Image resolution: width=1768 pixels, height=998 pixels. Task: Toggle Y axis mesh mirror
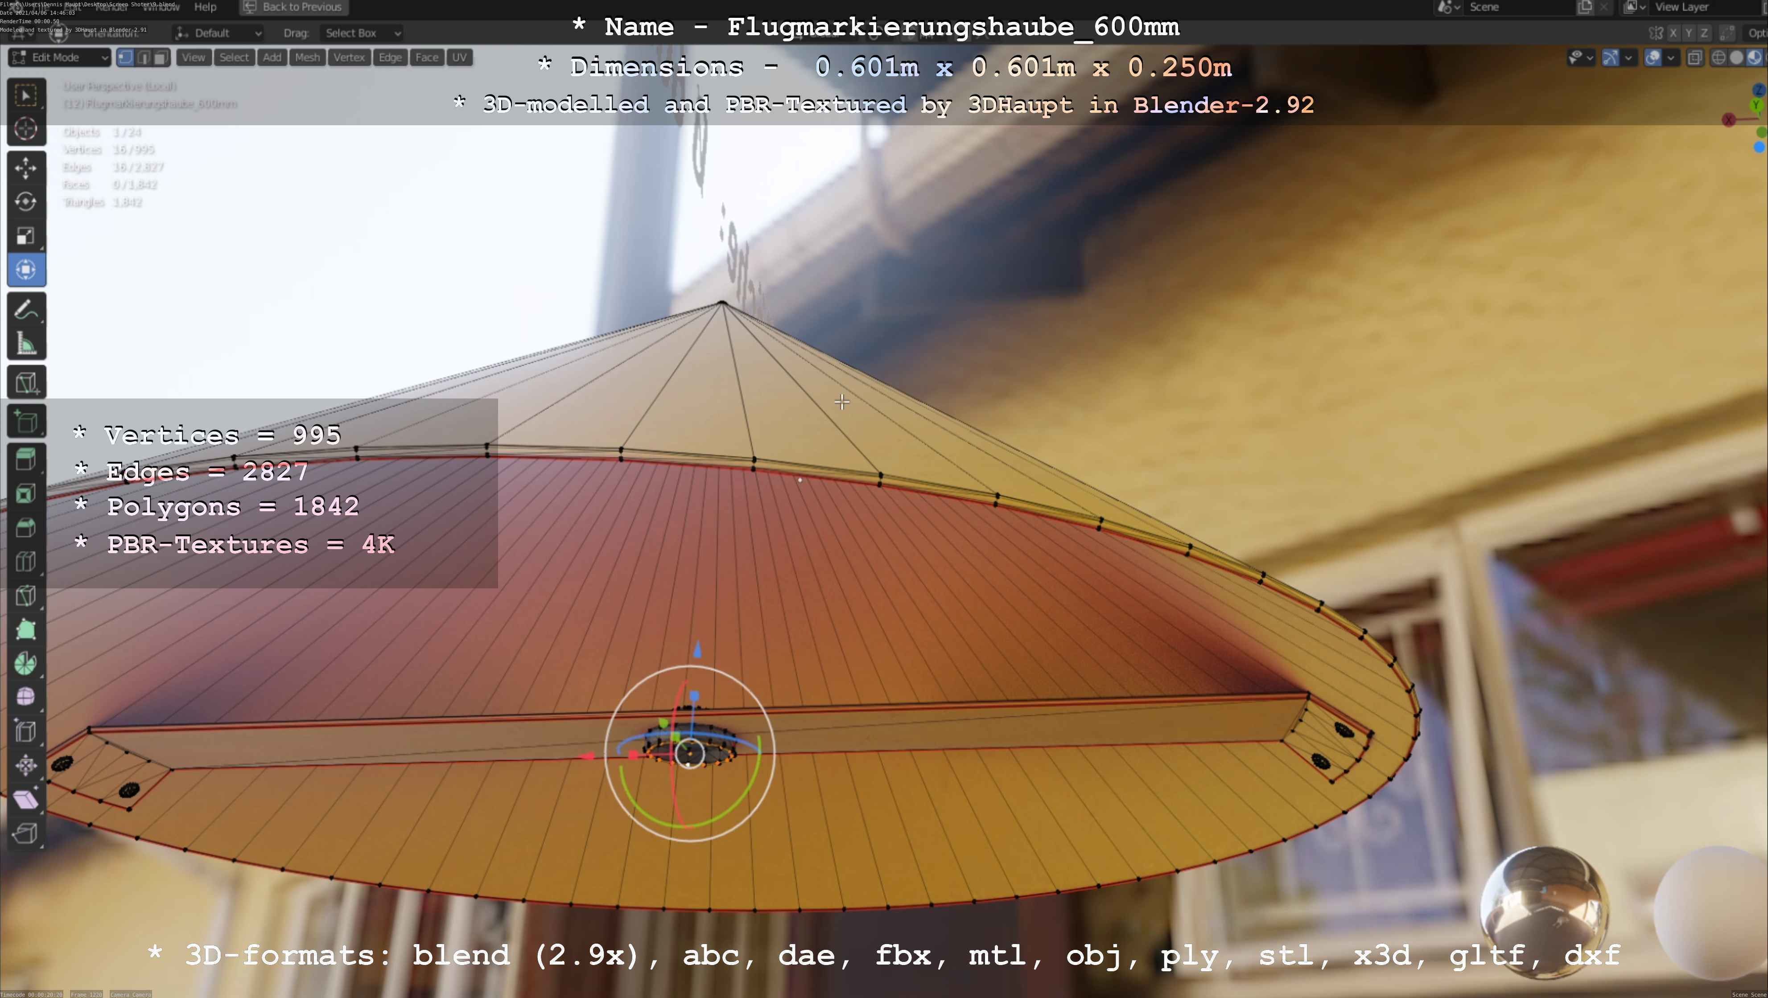[1688, 33]
